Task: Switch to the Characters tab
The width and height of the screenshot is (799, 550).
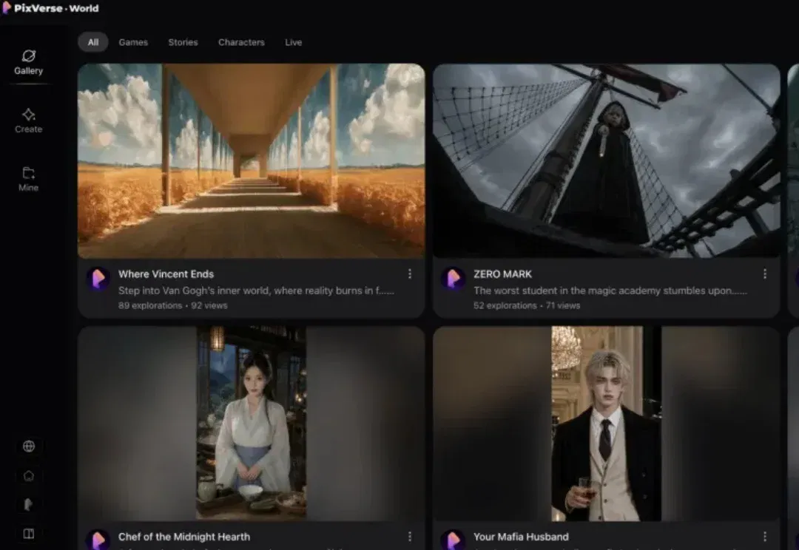Action: click(x=241, y=42)
